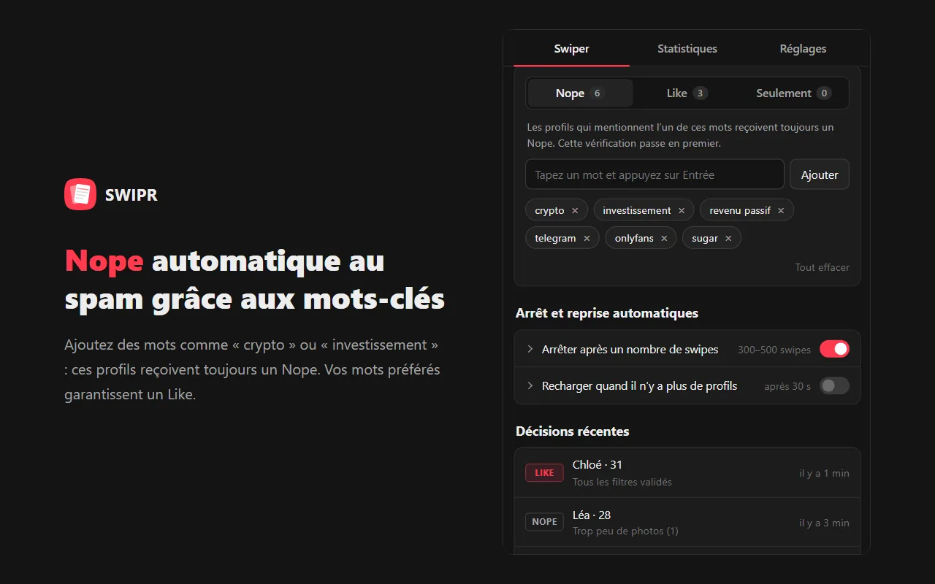Expand Recharger quand il n'y a plus de profils

tap(530, 385)
